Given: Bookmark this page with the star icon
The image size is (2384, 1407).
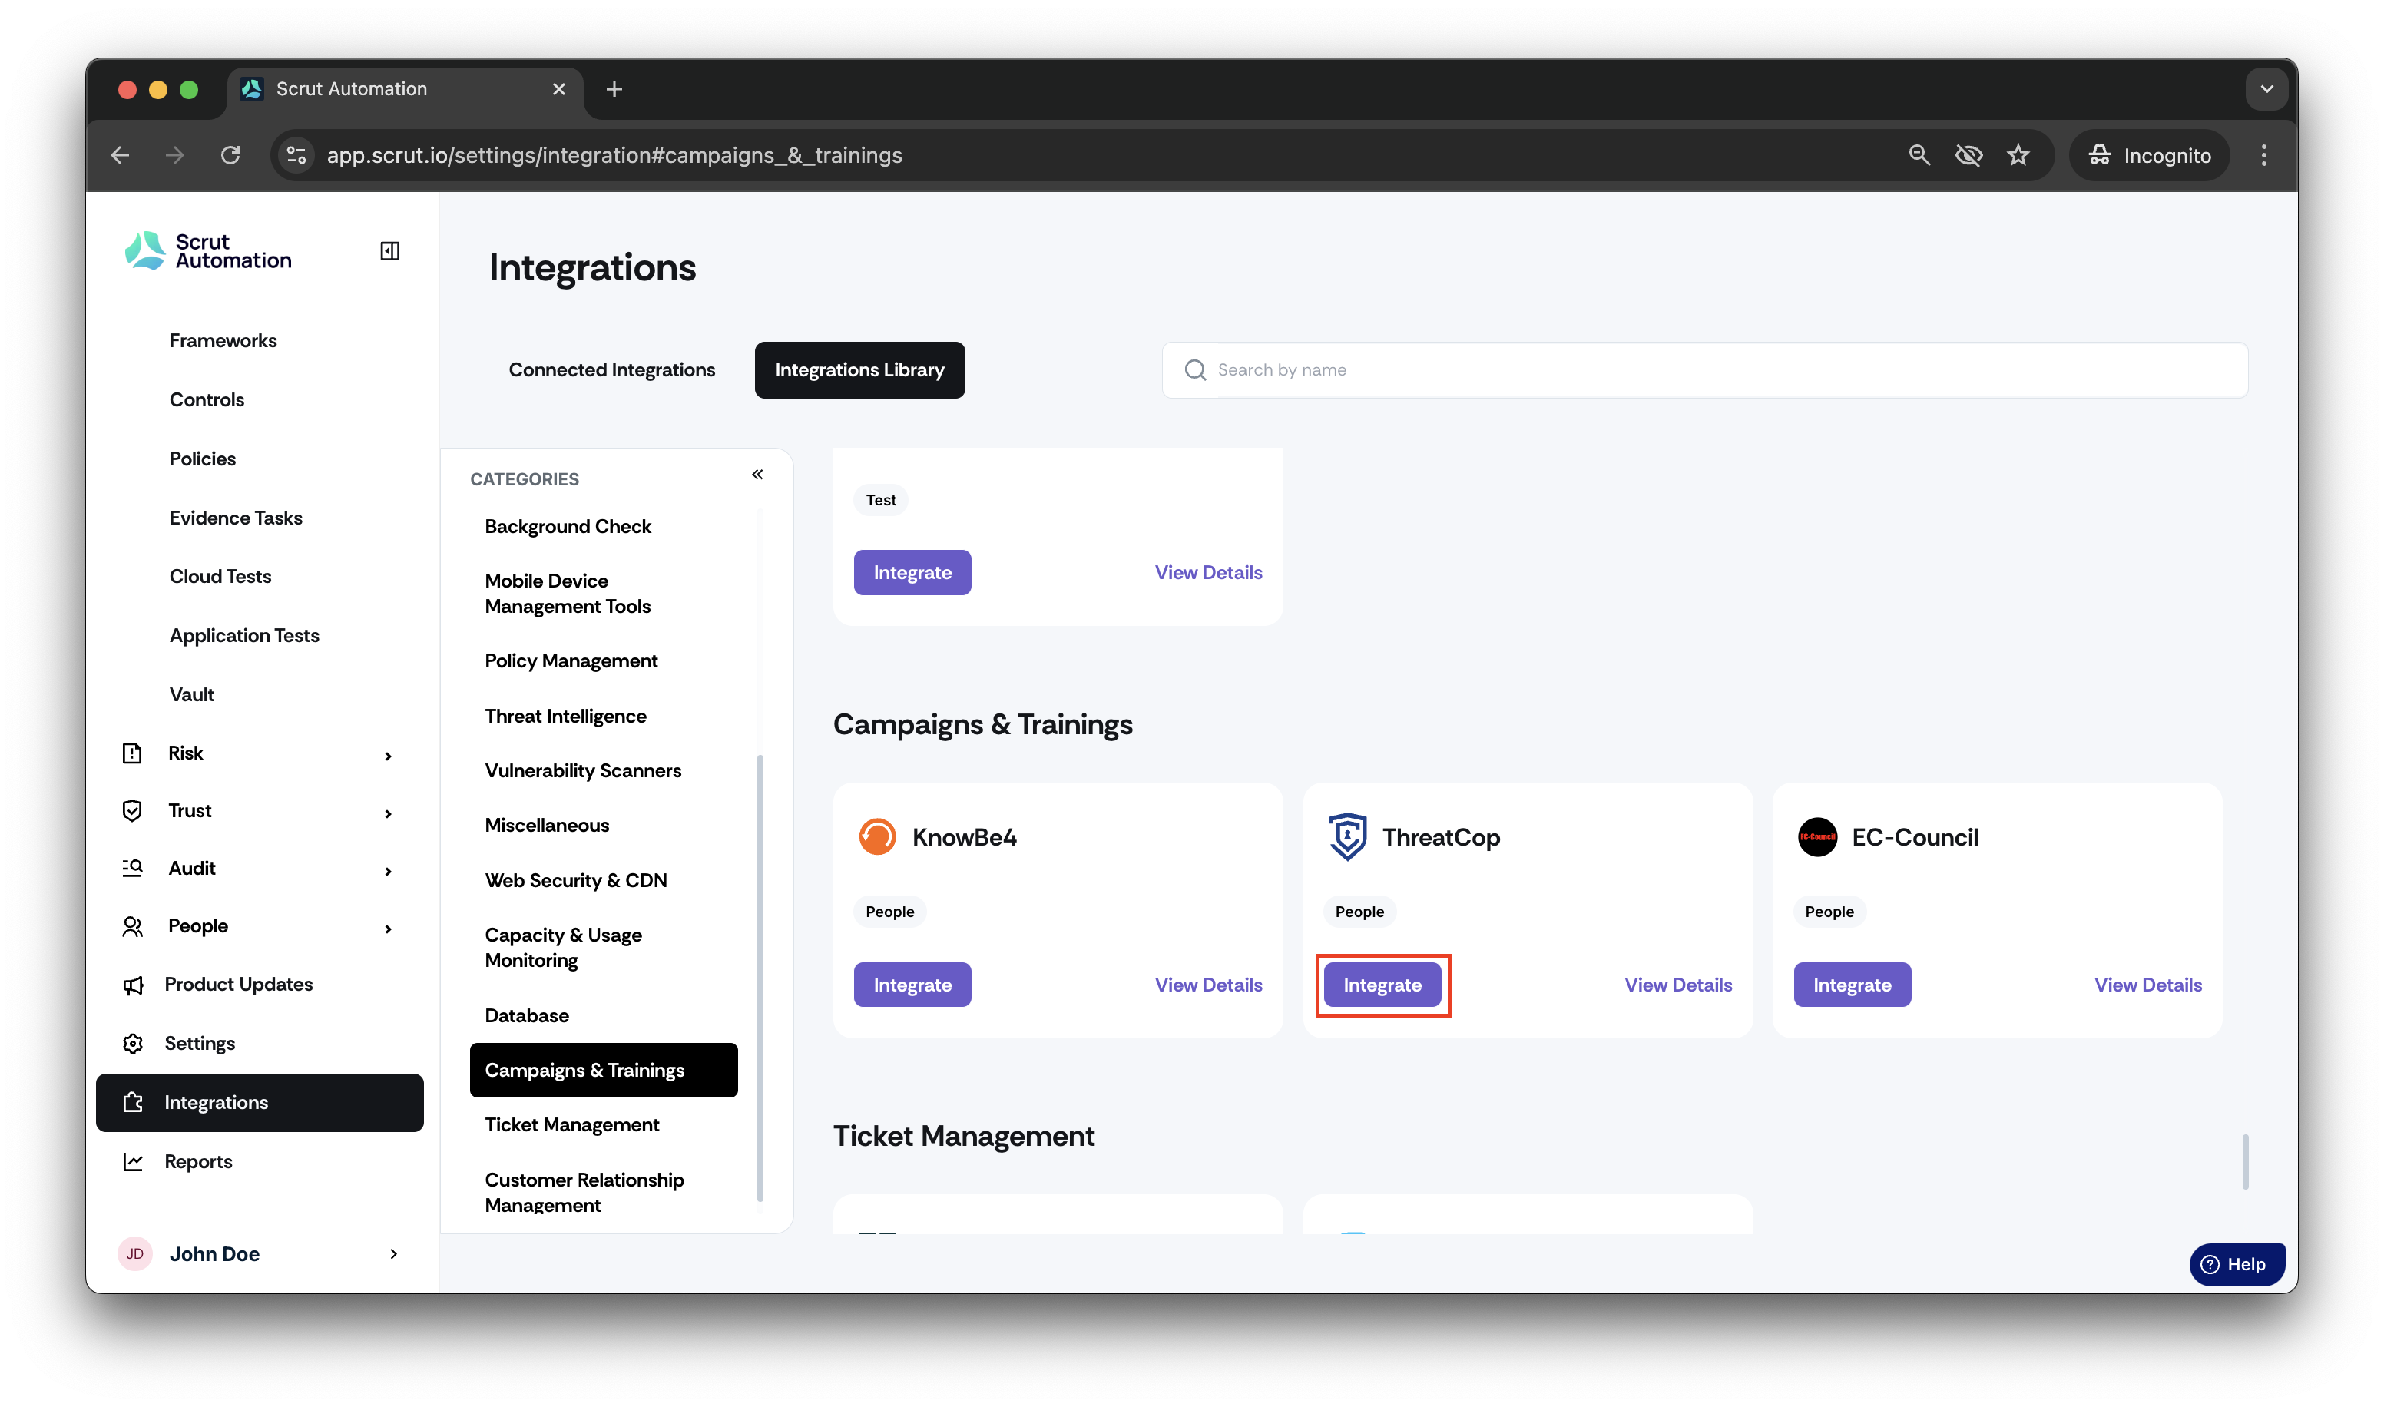Looking at the screenshot, I should click(2018, 155).
